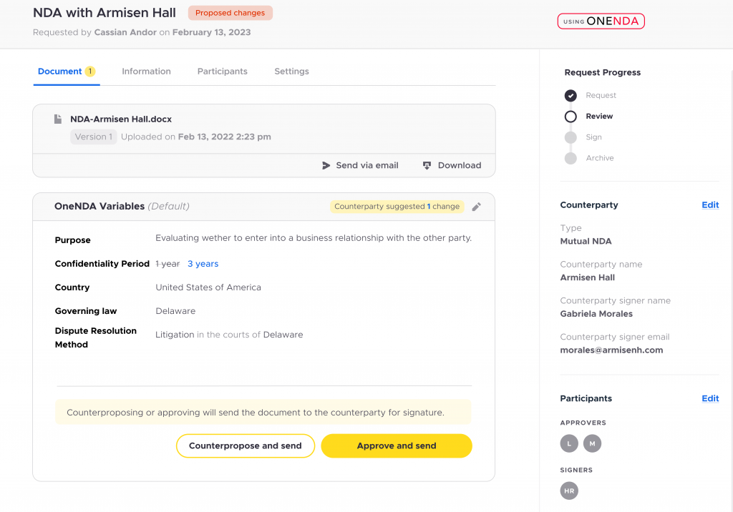Select the checked Request progress step
The width and height of the screenshot is (733, 512).
pos(571,95)
